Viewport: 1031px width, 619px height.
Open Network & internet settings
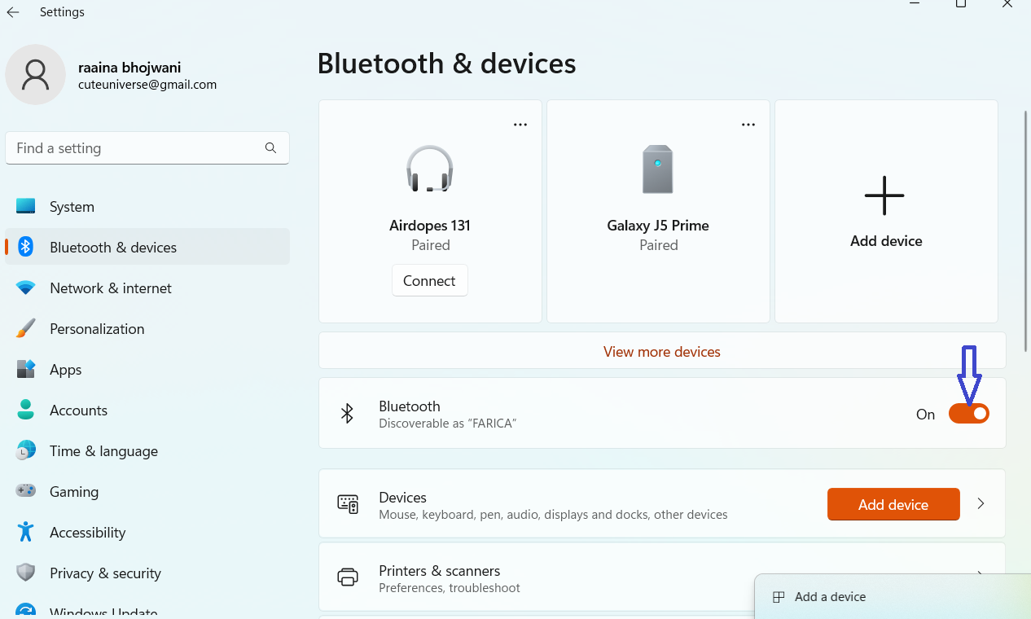[x=111, y=288]
